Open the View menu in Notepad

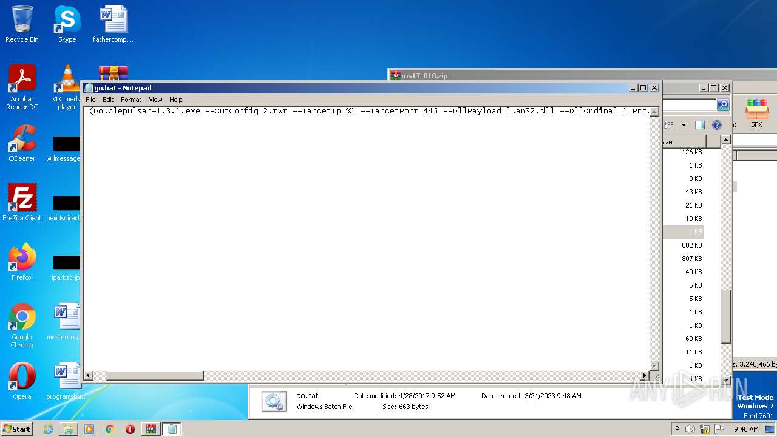point(155,100)
